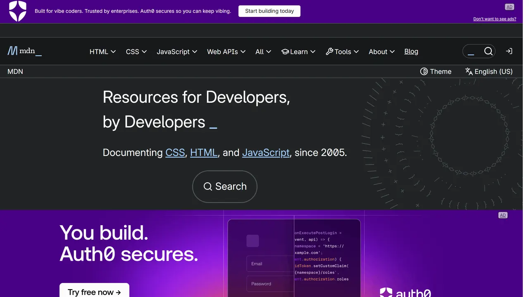
Task: Expand the HTML navigation menu
Action: [x=102, y=52]
